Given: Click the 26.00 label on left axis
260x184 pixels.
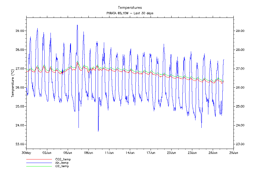Looking at the screenshot, I should click(x=20, y=88).
